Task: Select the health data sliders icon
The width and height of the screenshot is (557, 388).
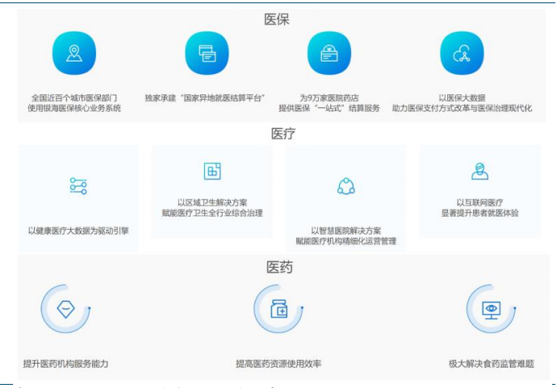Action: pyautogui.click(x=78, y=186)
